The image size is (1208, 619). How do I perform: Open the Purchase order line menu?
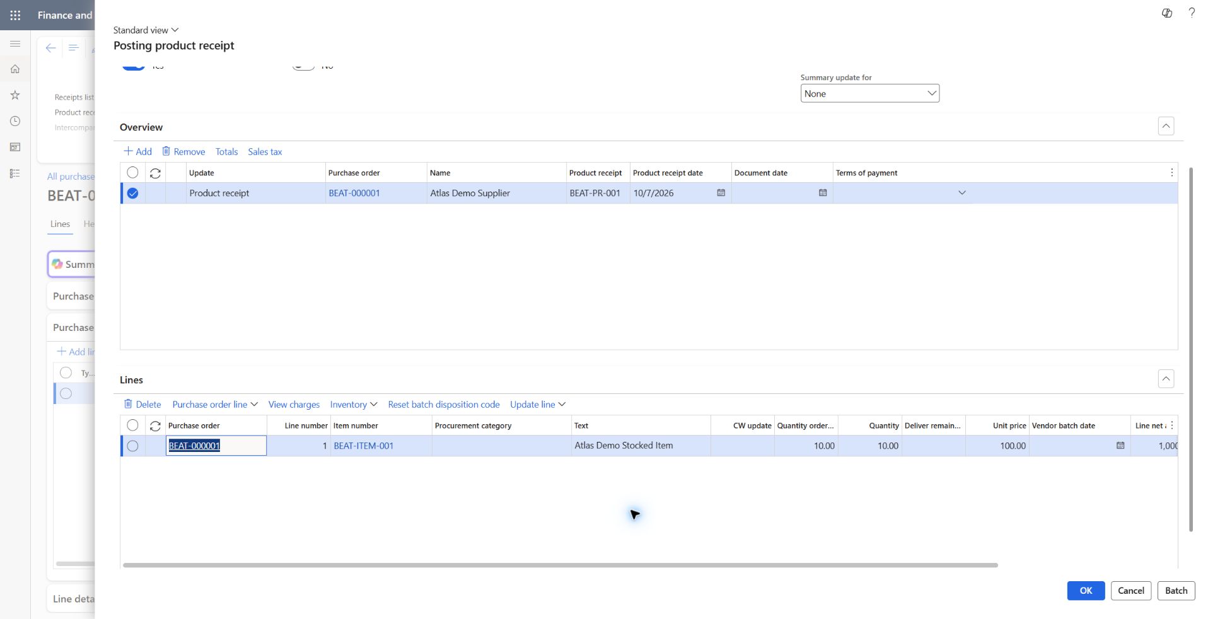(215, 404)
